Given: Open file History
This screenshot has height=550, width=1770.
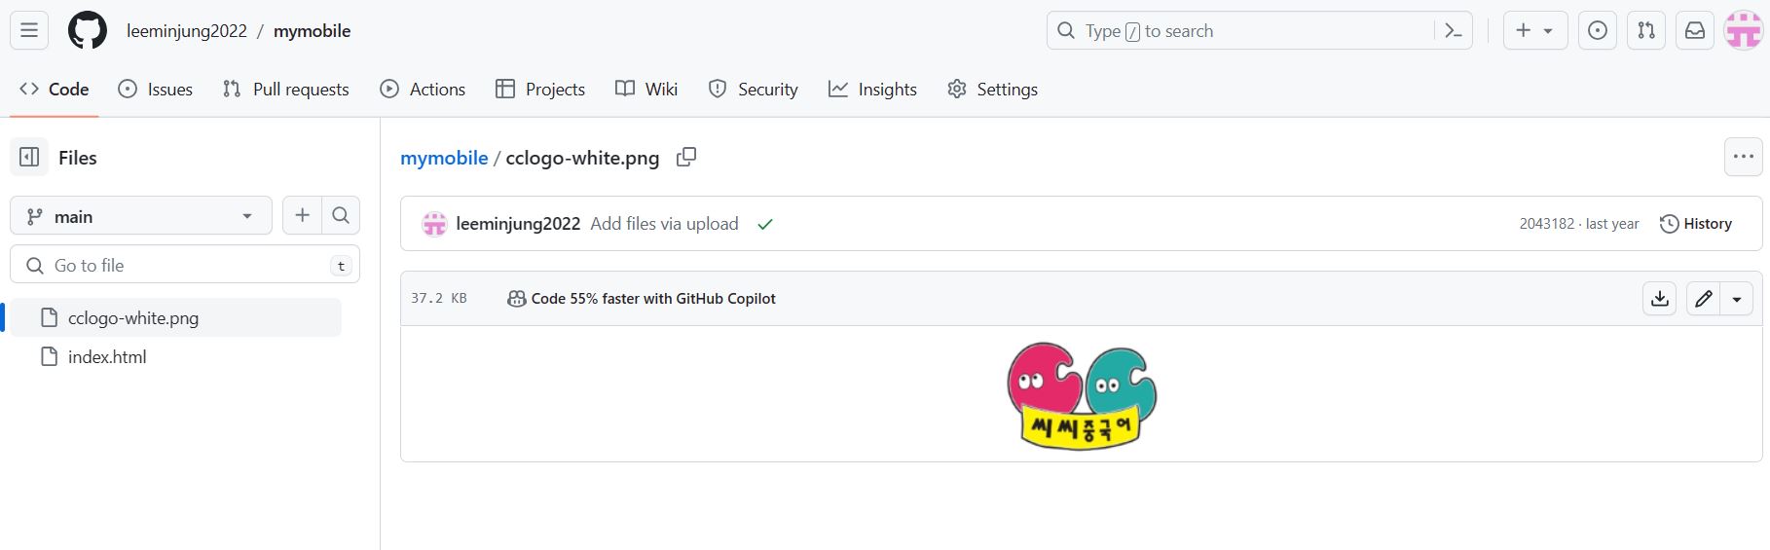Looking at the screenshot, I should coord(1696,224).
